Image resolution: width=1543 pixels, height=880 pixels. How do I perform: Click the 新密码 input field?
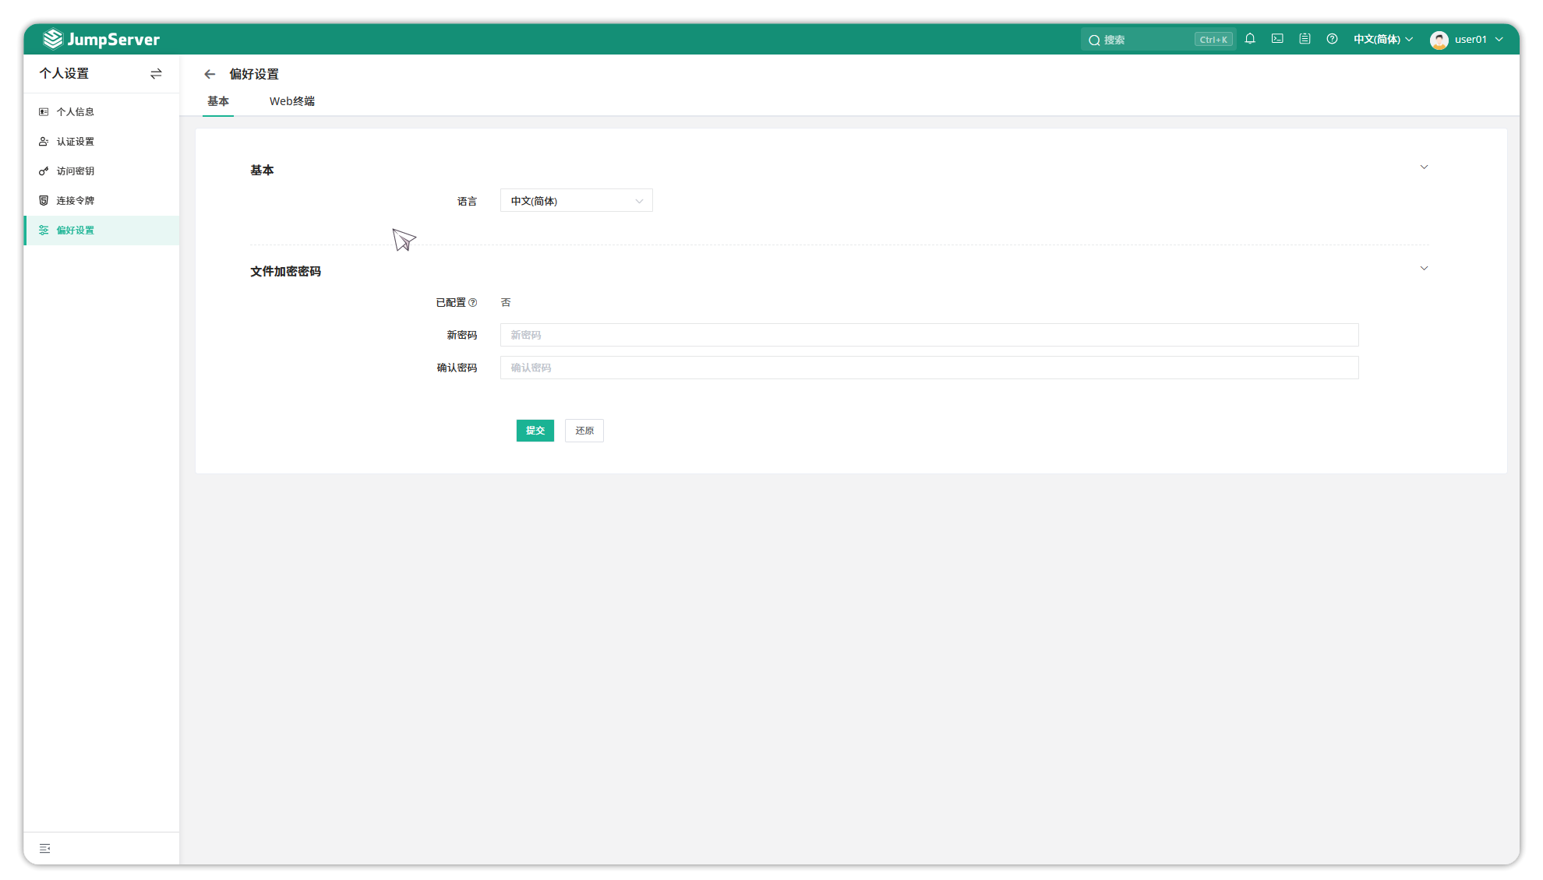point(929,335)
